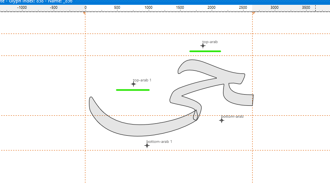This screenshot has width=330, height=184.
Task: Click the advance width triangle marker on ruler
Action: pyautogui.click(x=253, y=14)
